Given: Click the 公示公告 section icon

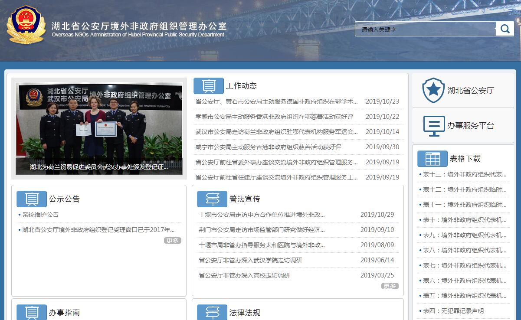Looking at the screenshot, I should click(31, 199).
